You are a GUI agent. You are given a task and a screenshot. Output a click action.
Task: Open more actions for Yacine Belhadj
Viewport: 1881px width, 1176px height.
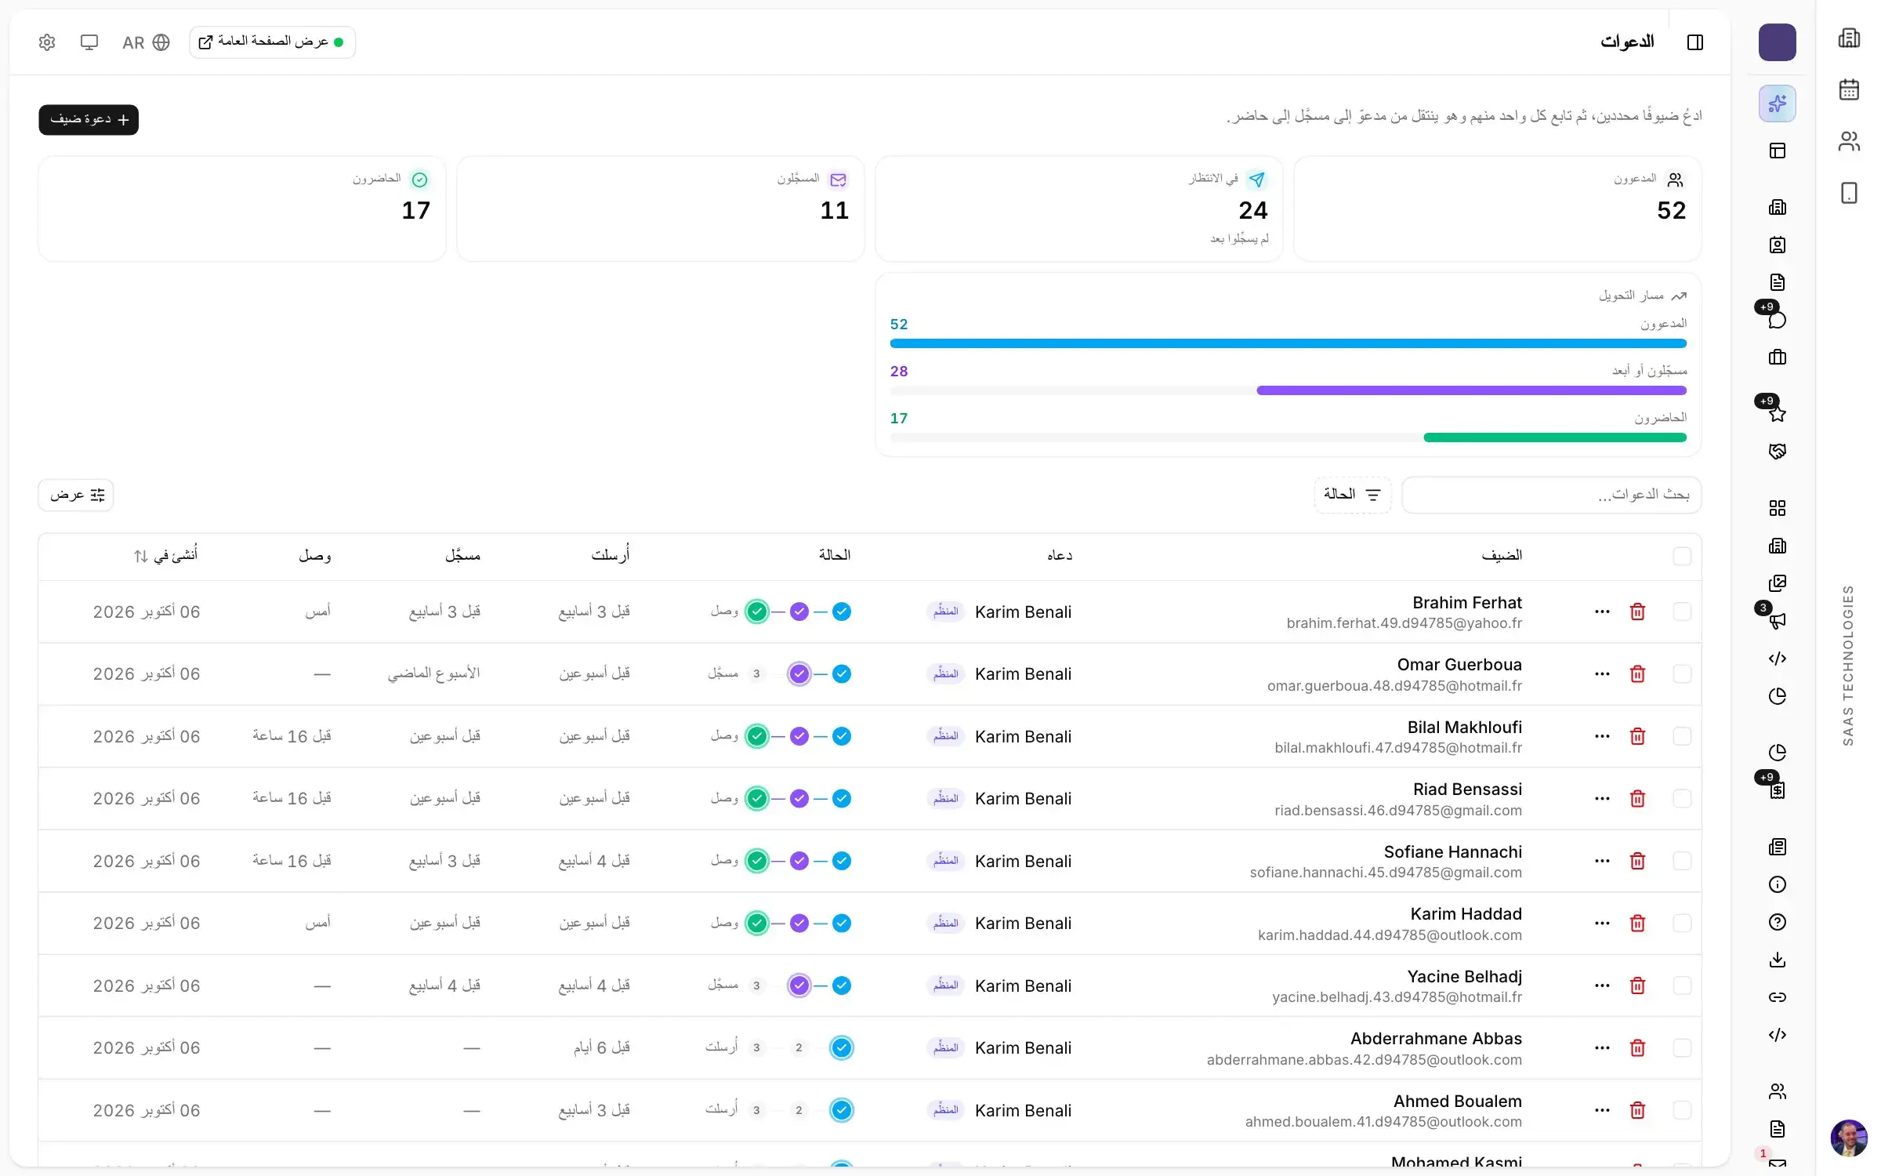1602,985
